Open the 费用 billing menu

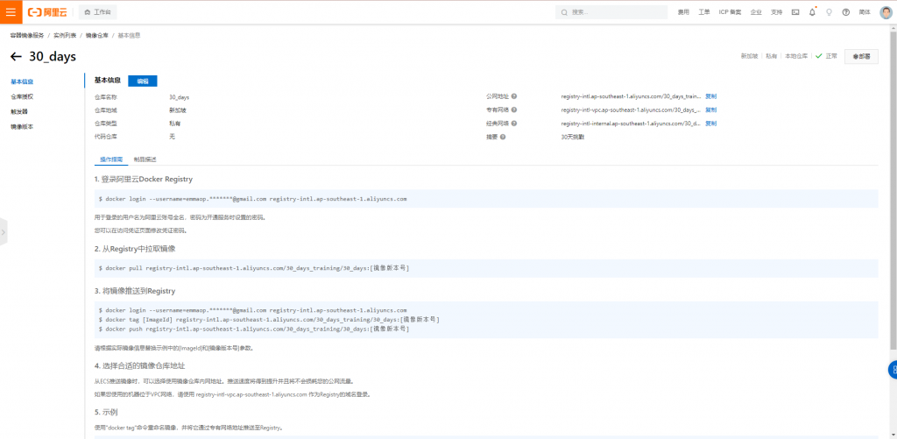click(x=683, y=12)
